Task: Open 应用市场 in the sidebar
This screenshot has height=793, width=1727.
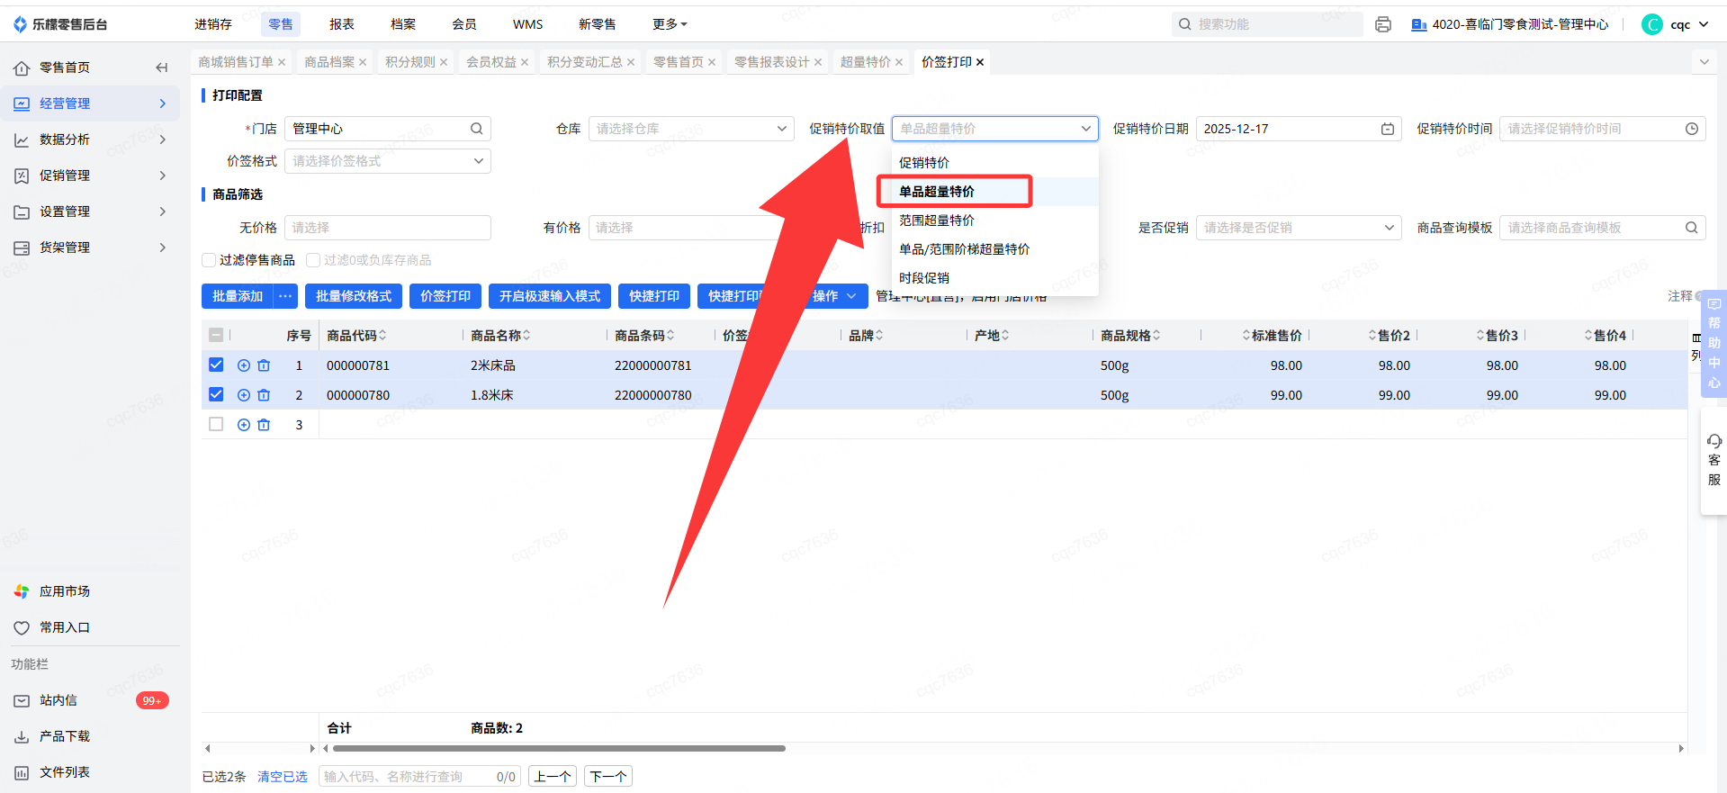Action: 65,591
